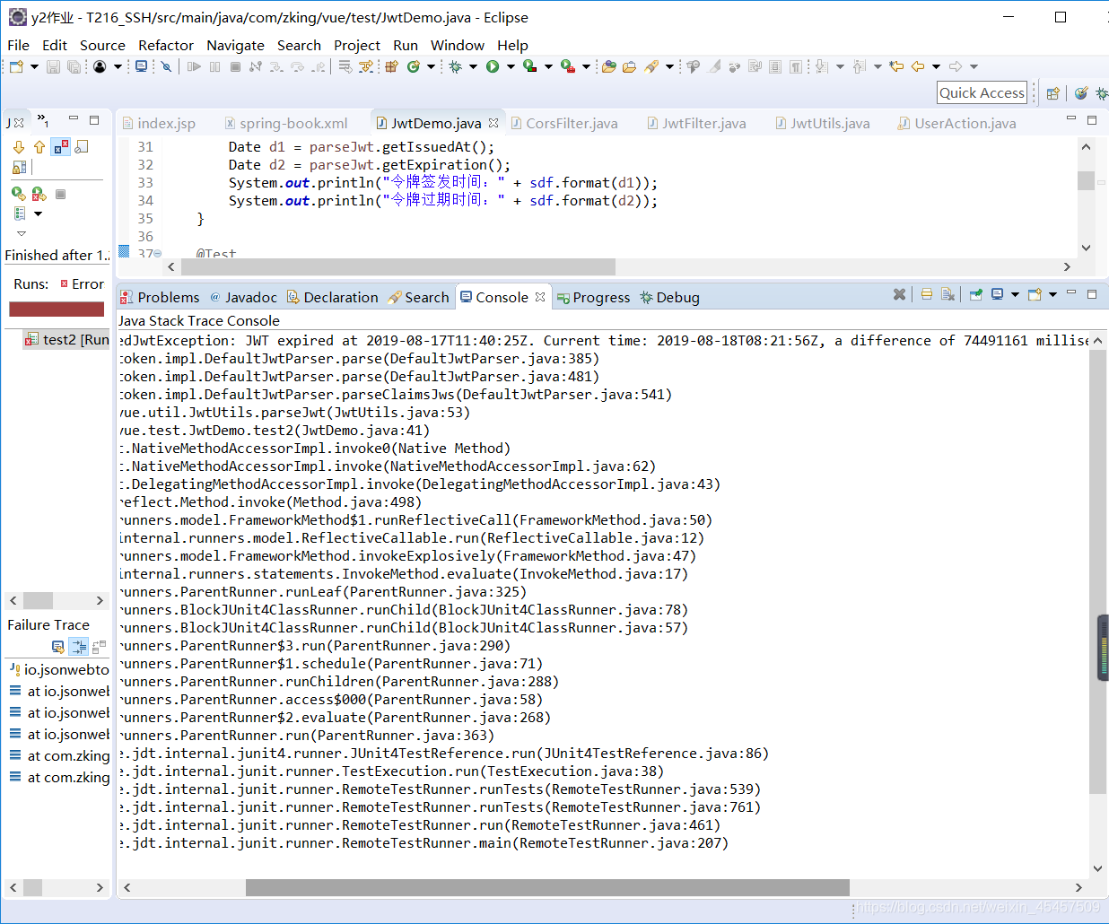Click the Skip All Breakpoints icon
This screenshot has height=924, width=1109.
coord(166,66)
